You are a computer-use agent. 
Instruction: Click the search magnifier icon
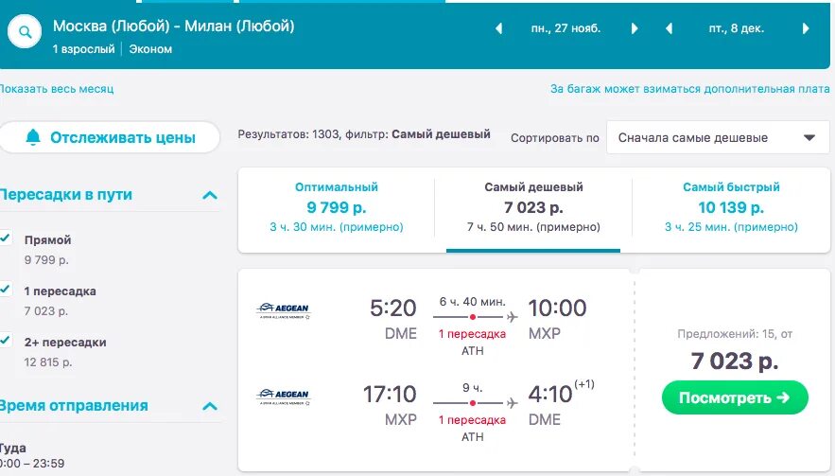tap(25, 33)
